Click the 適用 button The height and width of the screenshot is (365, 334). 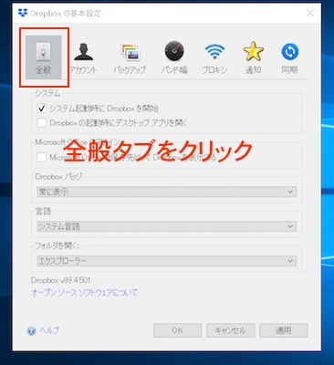pyautogui.click(x=284, y=330)
